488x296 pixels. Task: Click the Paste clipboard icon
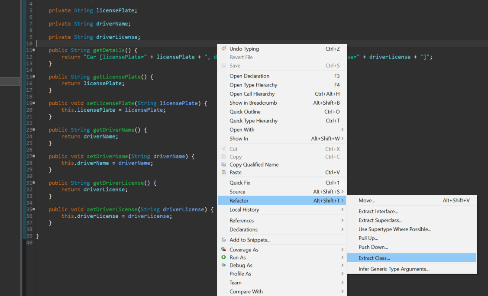(x=223, y=172)
